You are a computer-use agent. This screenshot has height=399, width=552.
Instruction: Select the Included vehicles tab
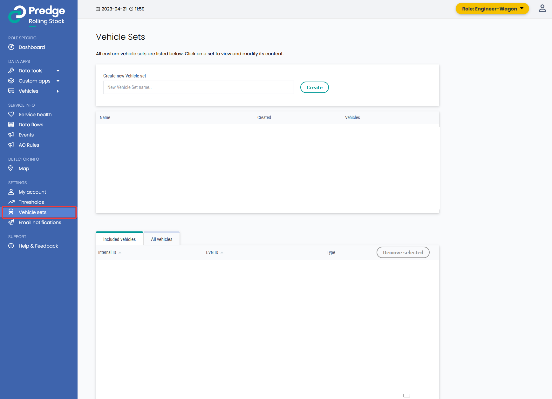119,239
